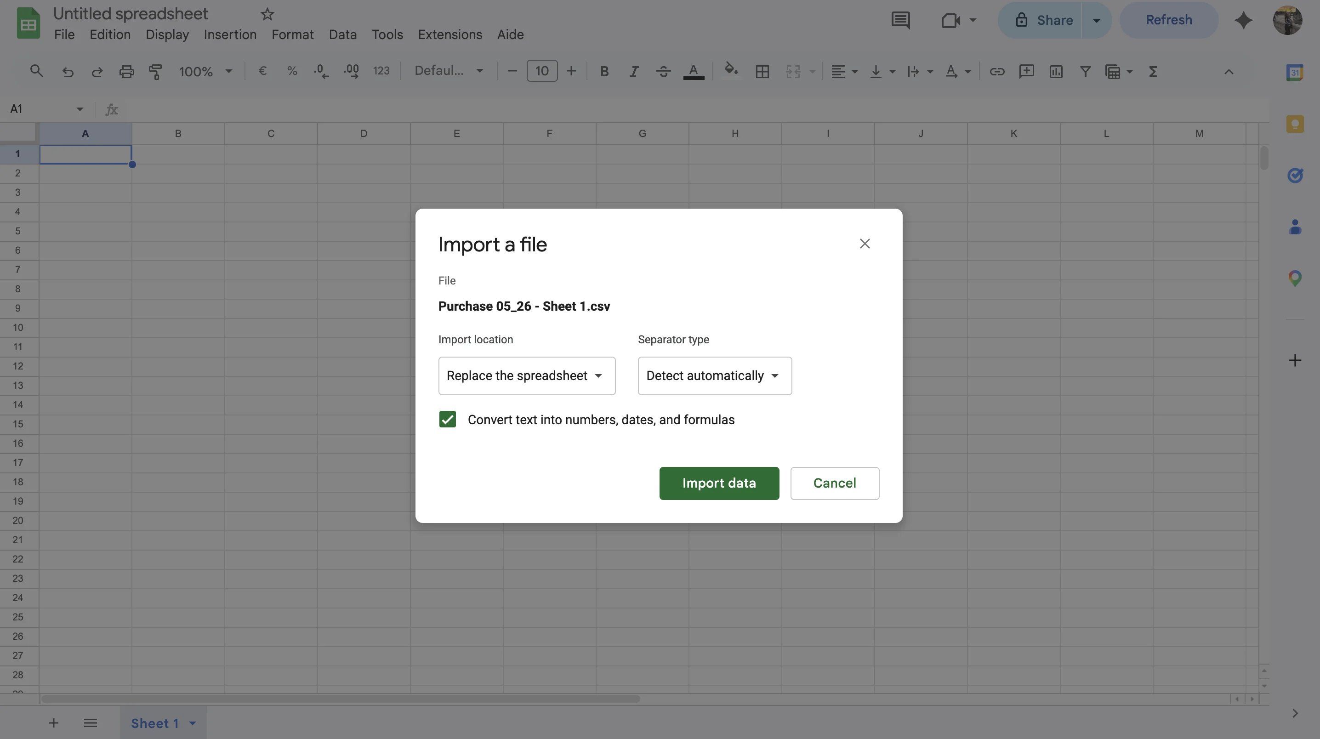Click the Cancel button in dialog
1320x739 pixels.
[835, 483]
